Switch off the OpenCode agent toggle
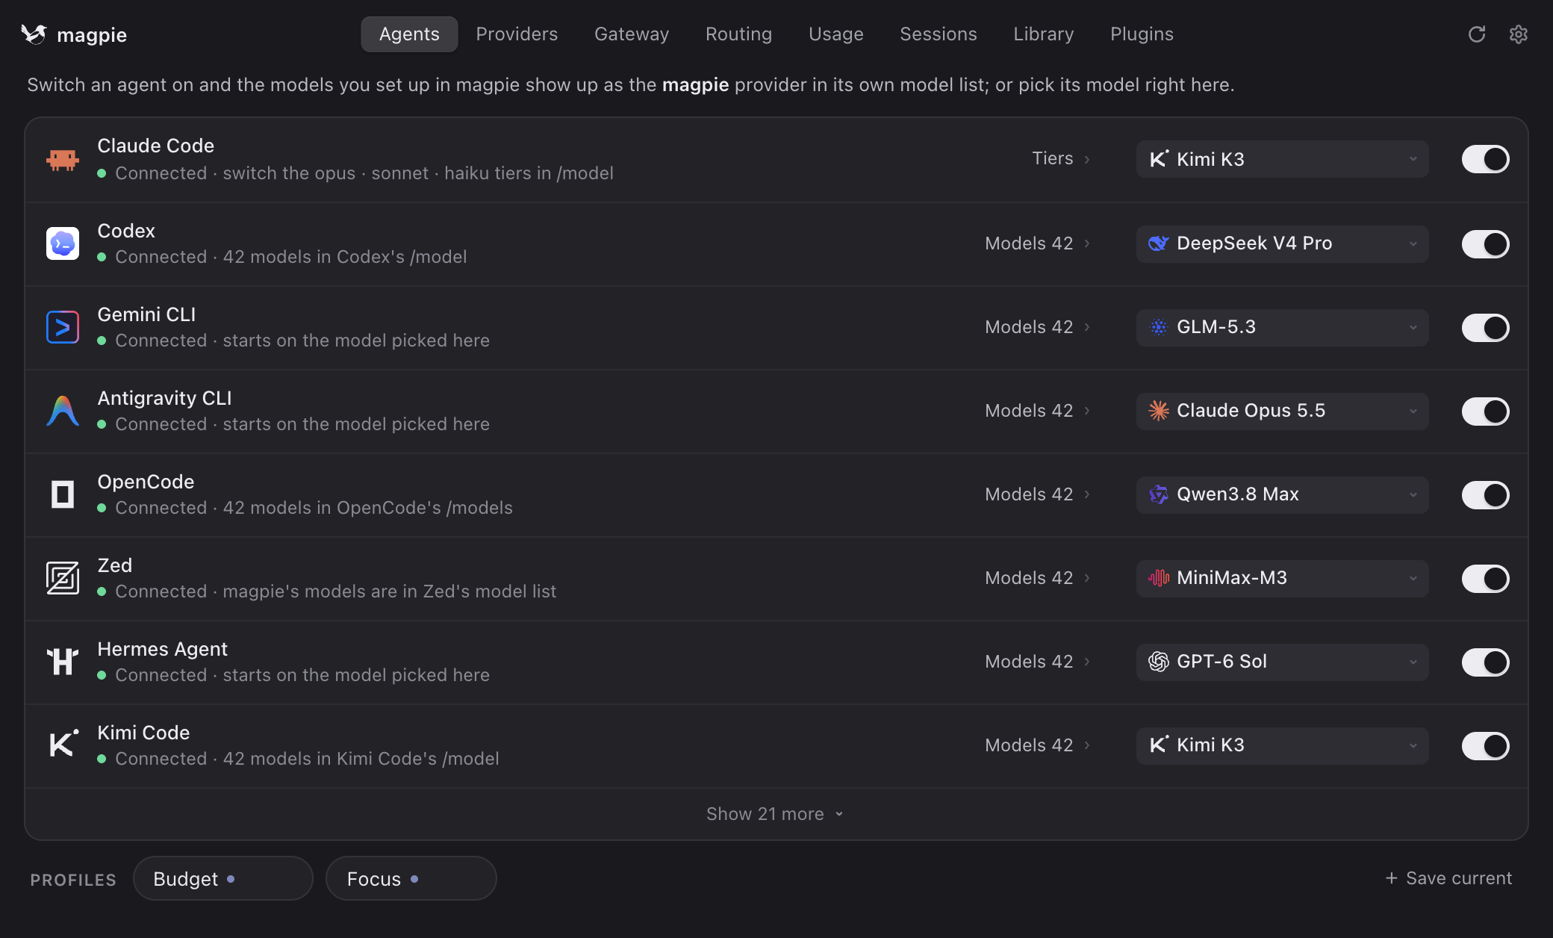Viewport: 1553px width, 938px height. (1485, 494)
